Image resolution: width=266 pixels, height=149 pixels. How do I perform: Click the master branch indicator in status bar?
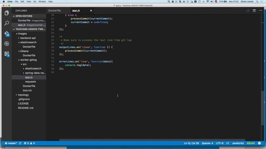(11, 143)
